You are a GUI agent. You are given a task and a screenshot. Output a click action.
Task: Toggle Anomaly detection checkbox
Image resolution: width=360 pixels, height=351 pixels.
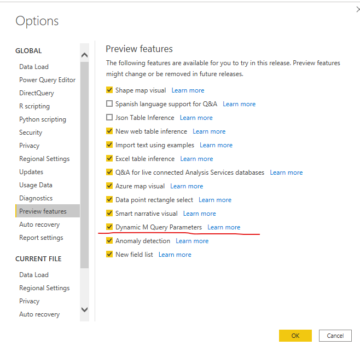tap(109, 240)
